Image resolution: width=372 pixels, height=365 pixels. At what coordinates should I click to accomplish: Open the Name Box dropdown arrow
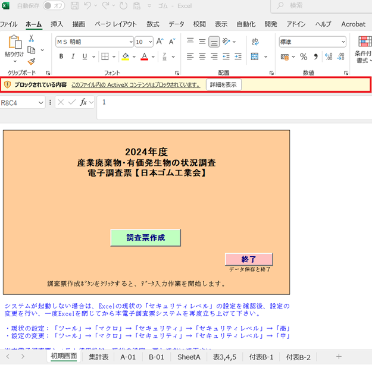tap(41, 103)
